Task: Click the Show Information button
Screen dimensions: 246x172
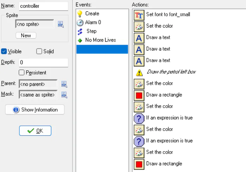Action: pos(35,110)
